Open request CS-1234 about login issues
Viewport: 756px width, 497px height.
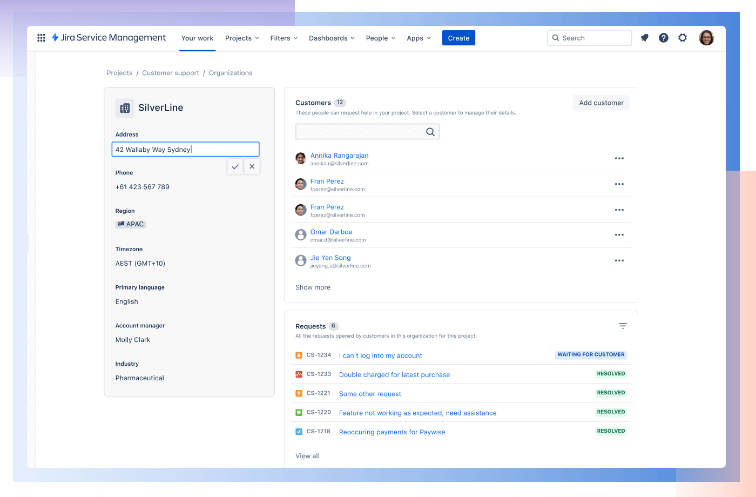click(x=380, y=355)
